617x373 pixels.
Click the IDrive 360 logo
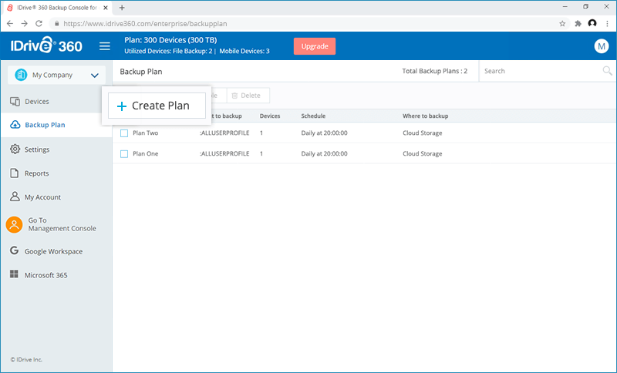[46, 46]
